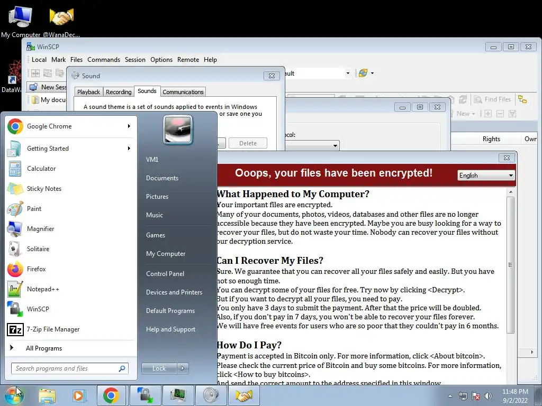
Task: Click the Windows Start orb
Action: 14,395
